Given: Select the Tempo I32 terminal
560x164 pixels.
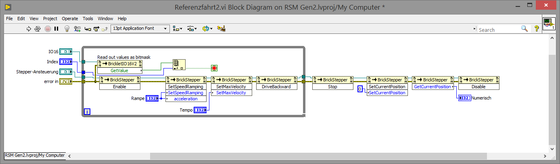Looking at the screenshot, I should click(x=200, y=110).
